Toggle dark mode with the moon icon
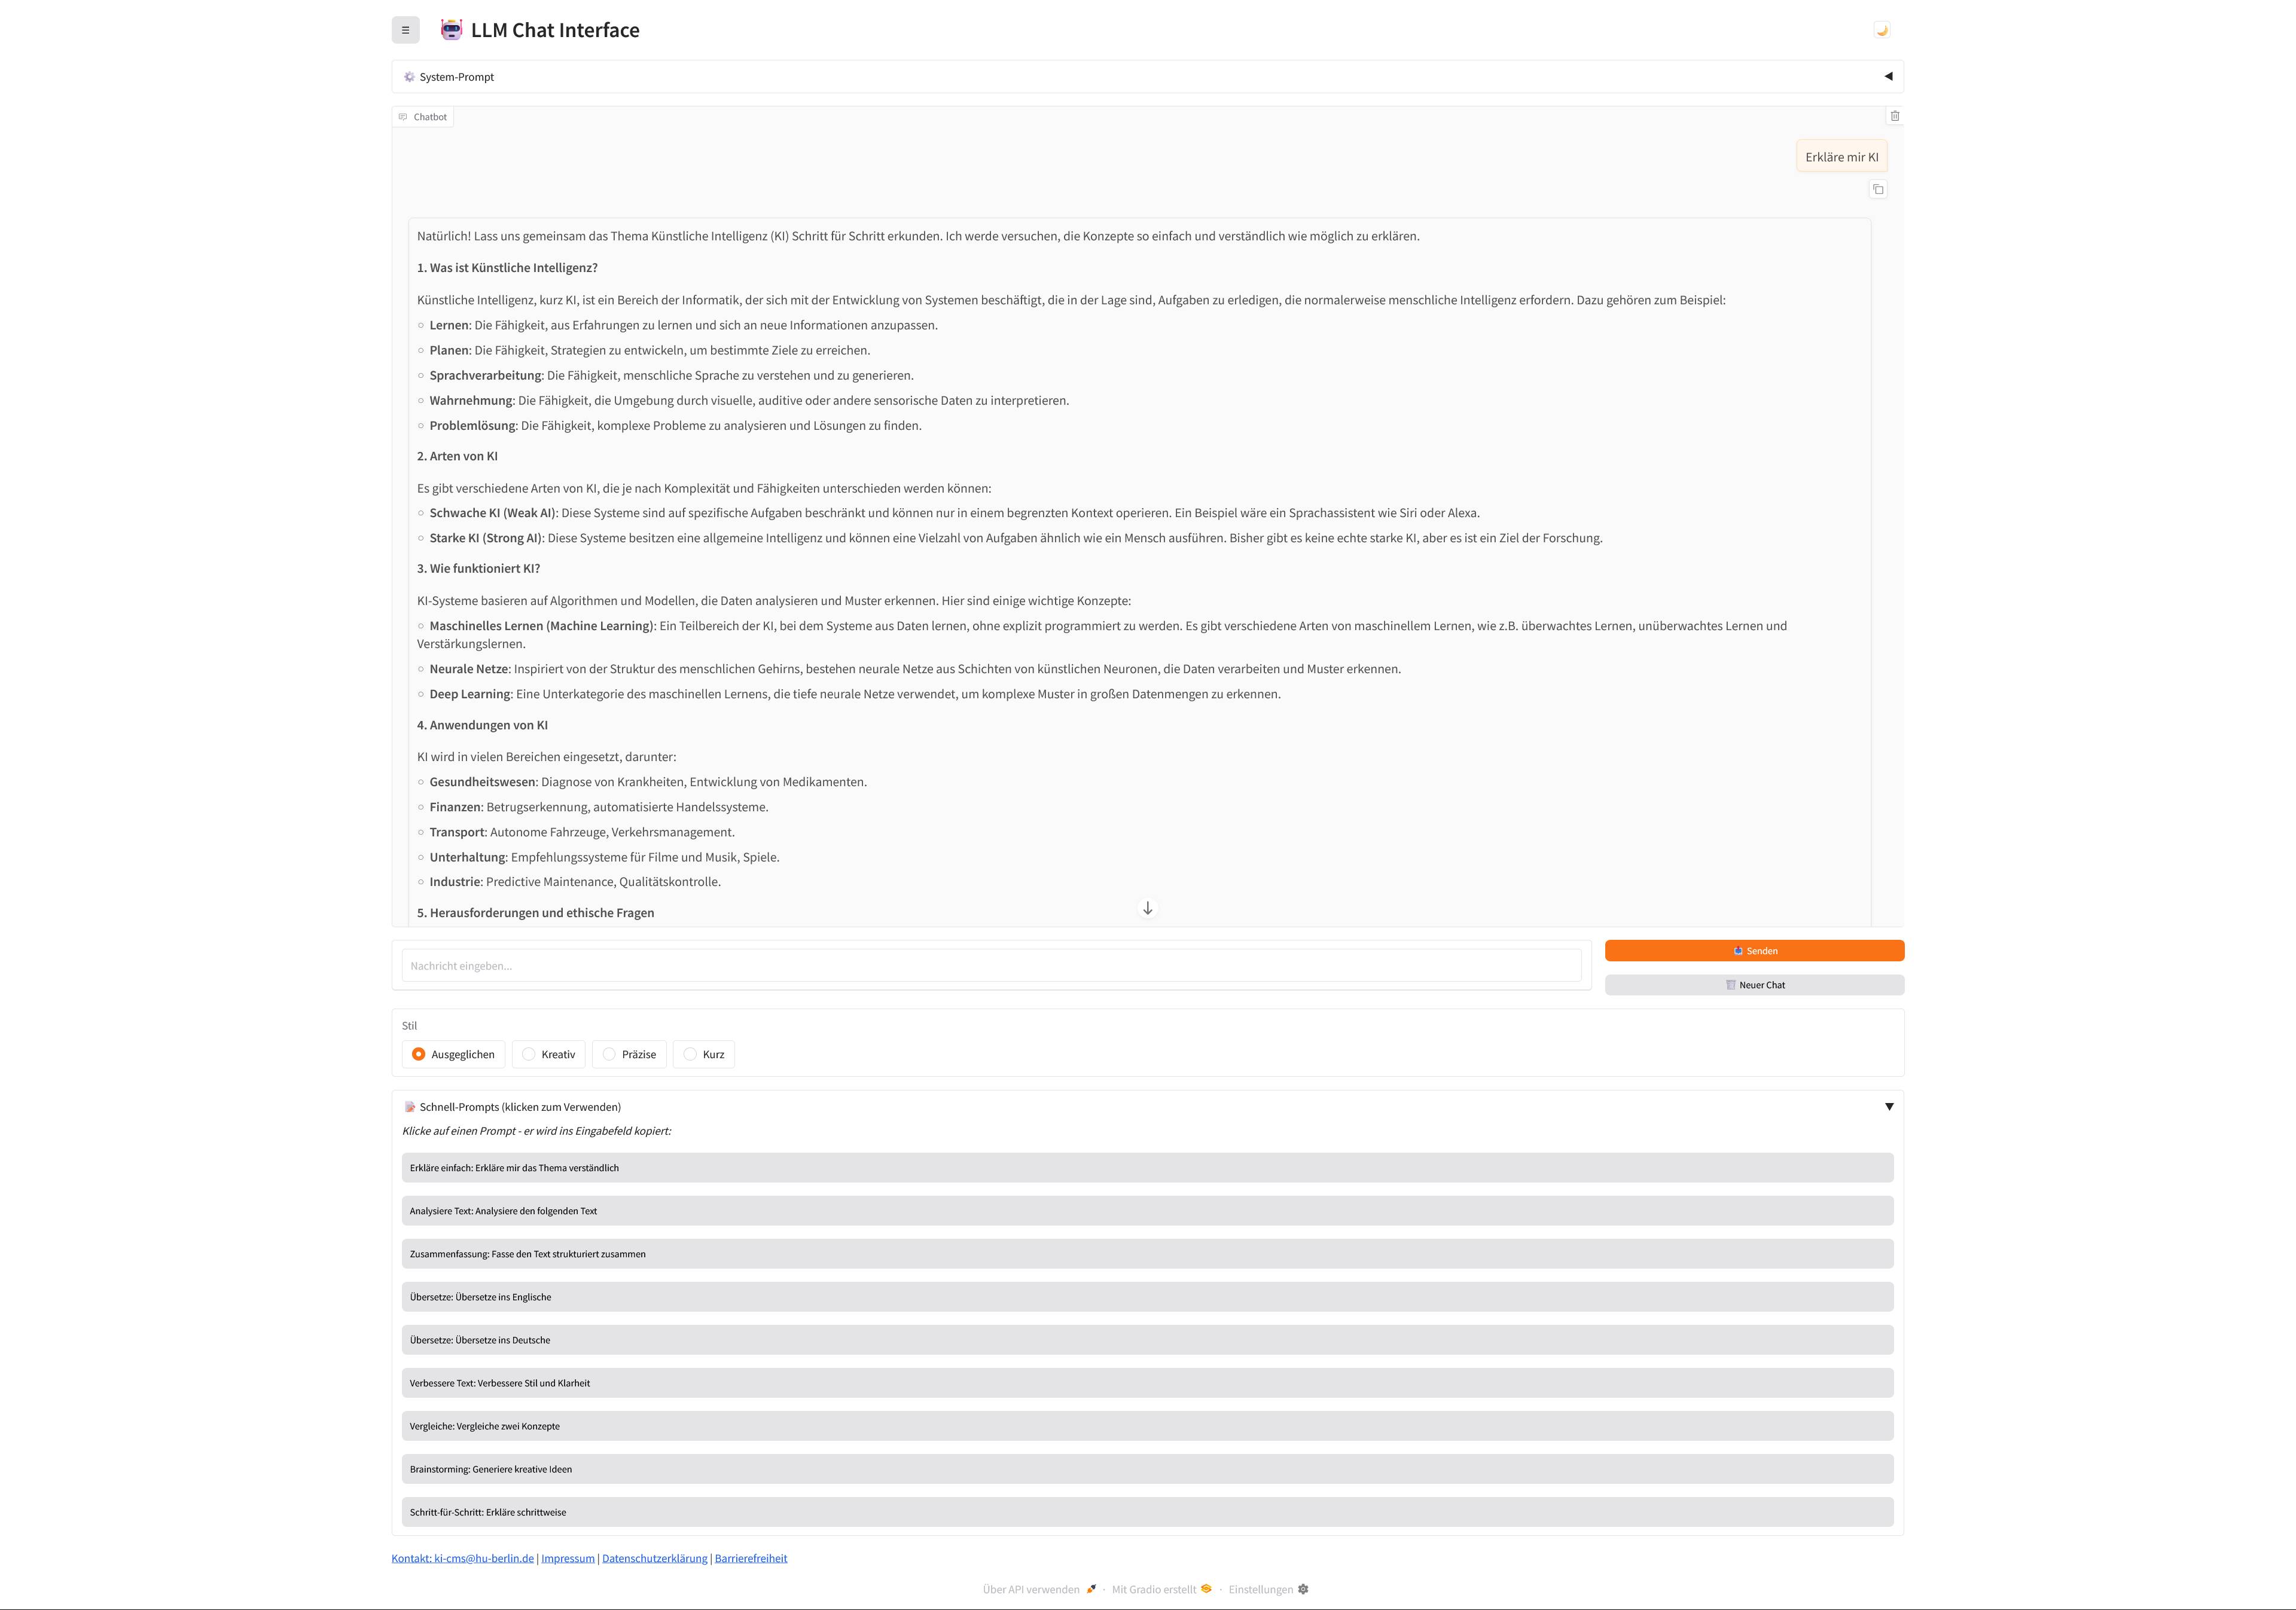This screenshot has width=2296, height=1610. click(1882, 30)
